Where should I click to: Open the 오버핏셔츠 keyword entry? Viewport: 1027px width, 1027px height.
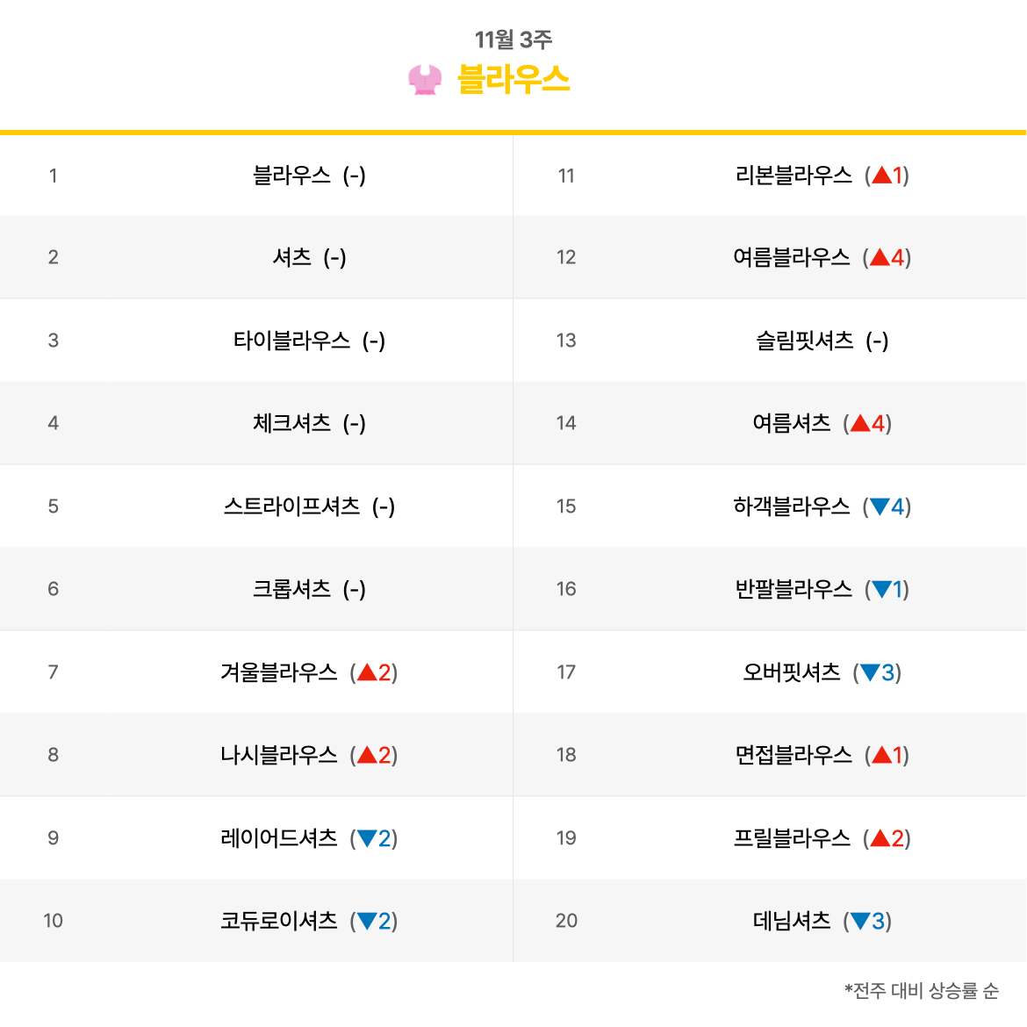pos(791,671)
